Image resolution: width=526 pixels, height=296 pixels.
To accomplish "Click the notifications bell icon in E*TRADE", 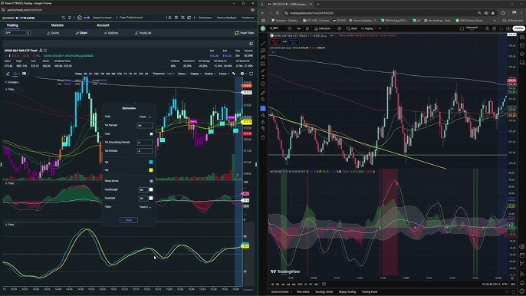I will 169,18.
